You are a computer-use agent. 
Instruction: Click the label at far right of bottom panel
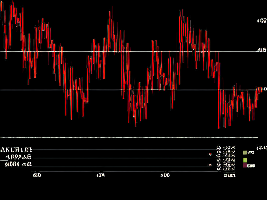(x=261, y=148)
